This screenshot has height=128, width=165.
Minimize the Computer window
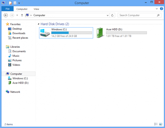146,2
